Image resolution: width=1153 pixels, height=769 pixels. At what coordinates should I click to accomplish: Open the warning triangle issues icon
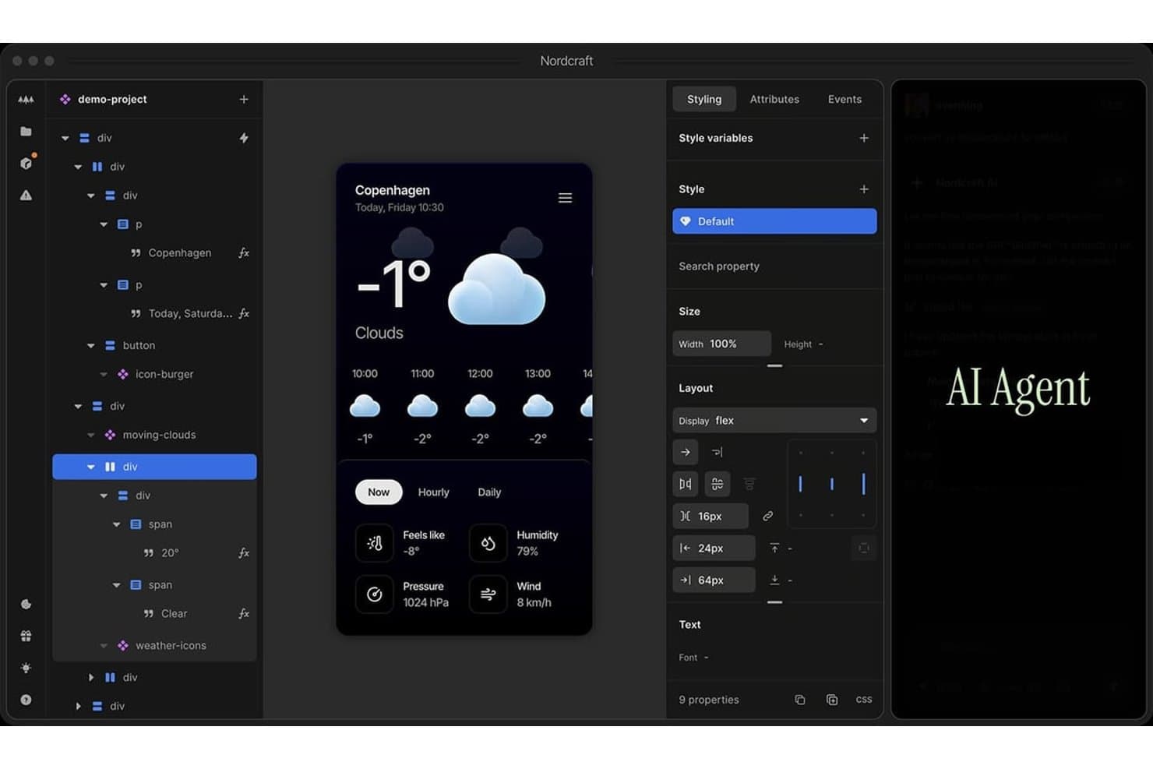tap(26, 195)
